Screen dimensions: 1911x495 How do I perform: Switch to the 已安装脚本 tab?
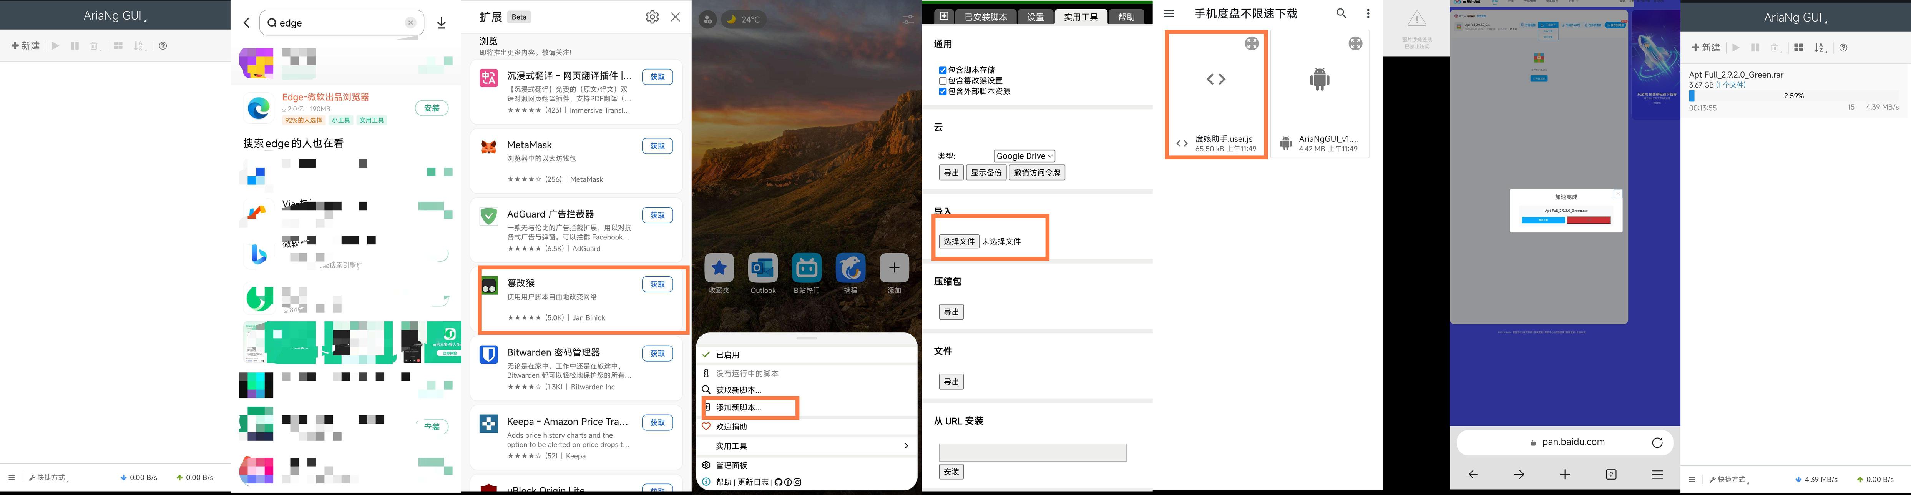[x=985, y=17]
